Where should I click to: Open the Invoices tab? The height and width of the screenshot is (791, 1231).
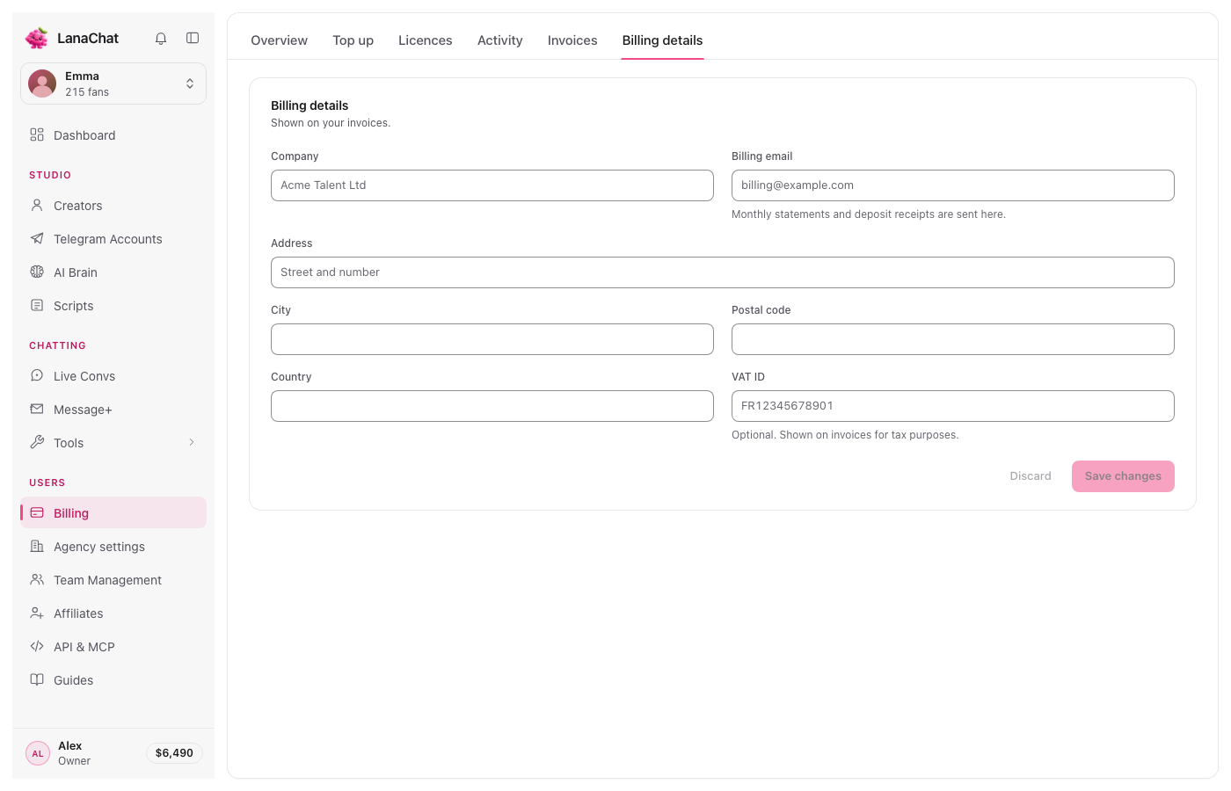point(572,40)
